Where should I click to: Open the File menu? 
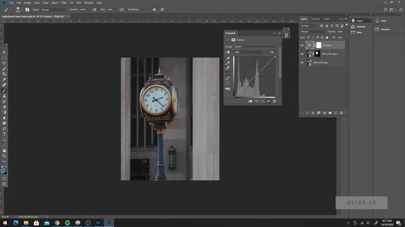(x=11, y=3)
